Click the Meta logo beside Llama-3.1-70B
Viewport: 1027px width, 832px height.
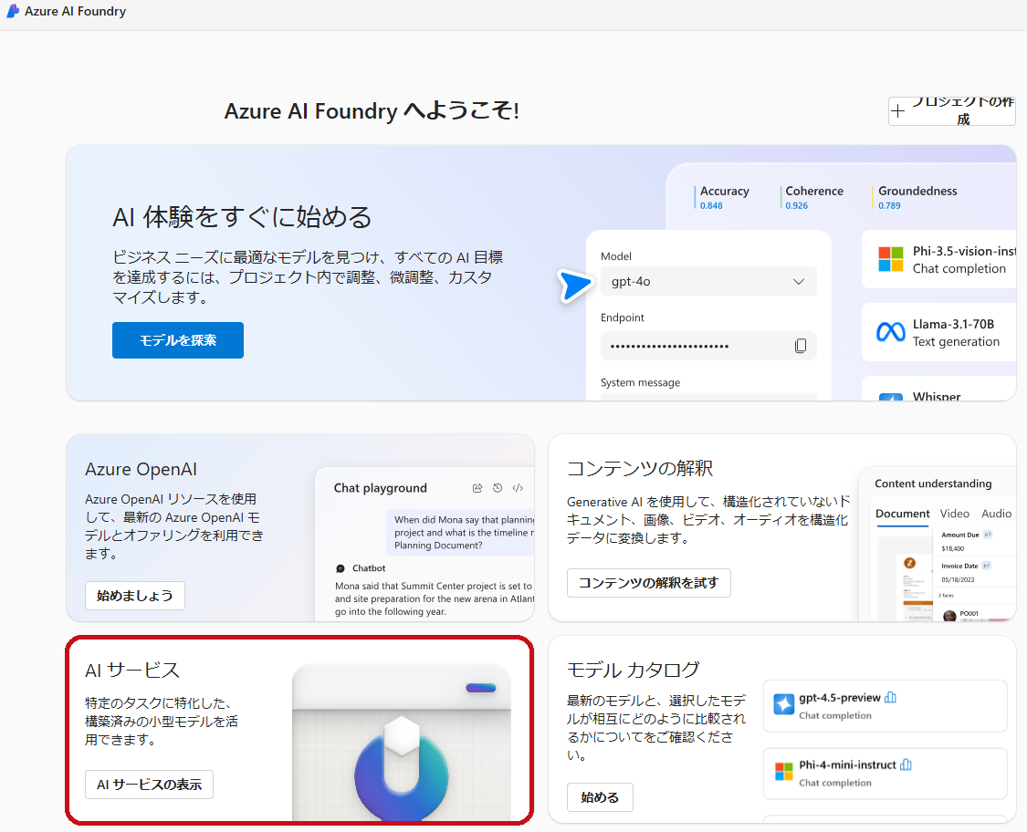point(891,333)
